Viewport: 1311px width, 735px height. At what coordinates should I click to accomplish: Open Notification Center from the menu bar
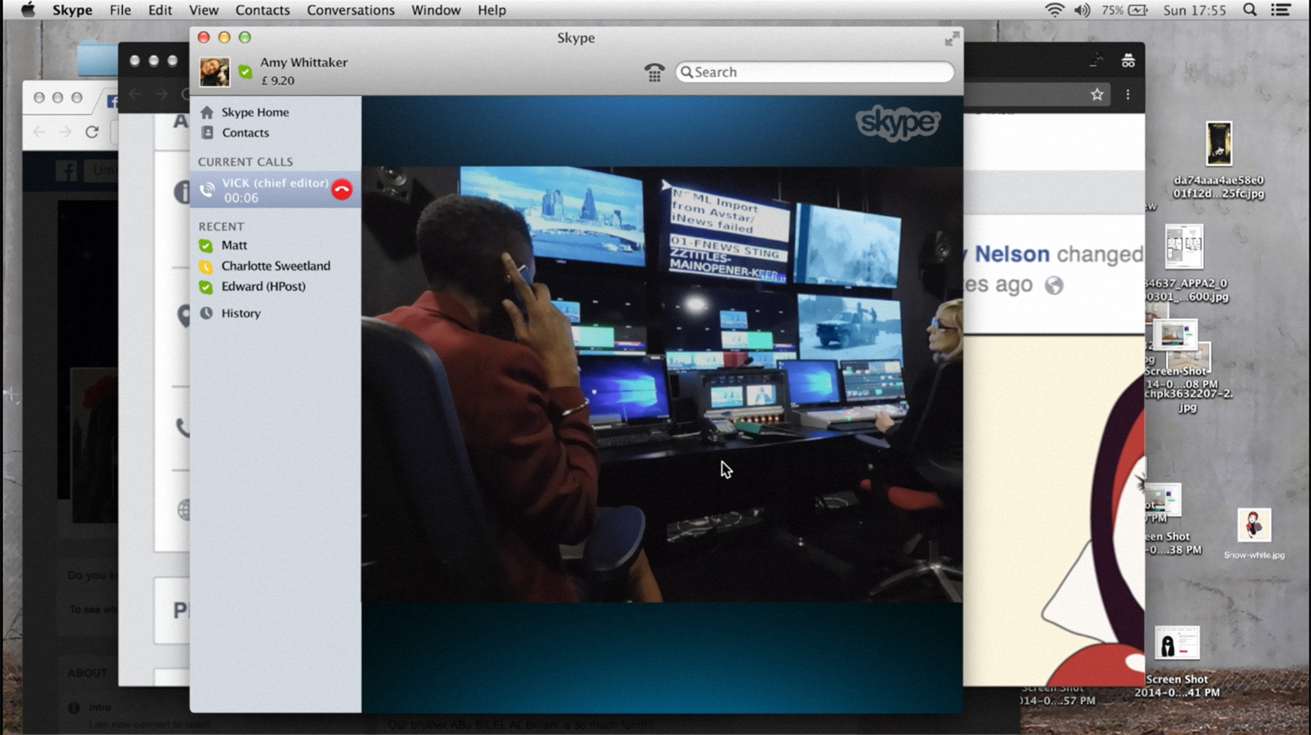click(1281, 10)
